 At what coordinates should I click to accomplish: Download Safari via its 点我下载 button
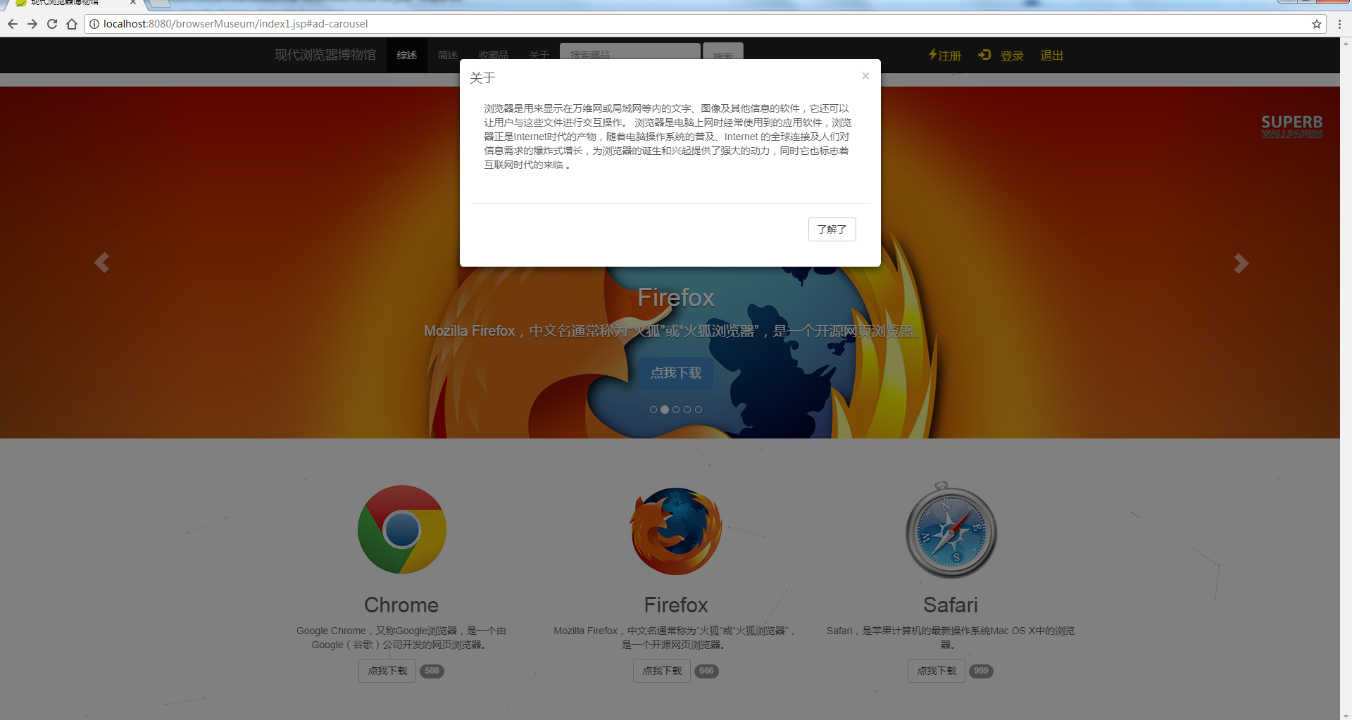pos(937,671)
